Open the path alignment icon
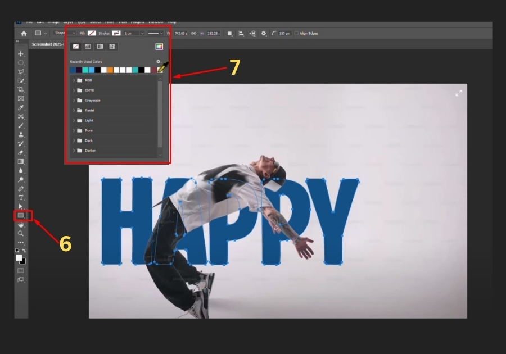Image resolution: width=506 pixels, height=354 pixels. point(241,34)
